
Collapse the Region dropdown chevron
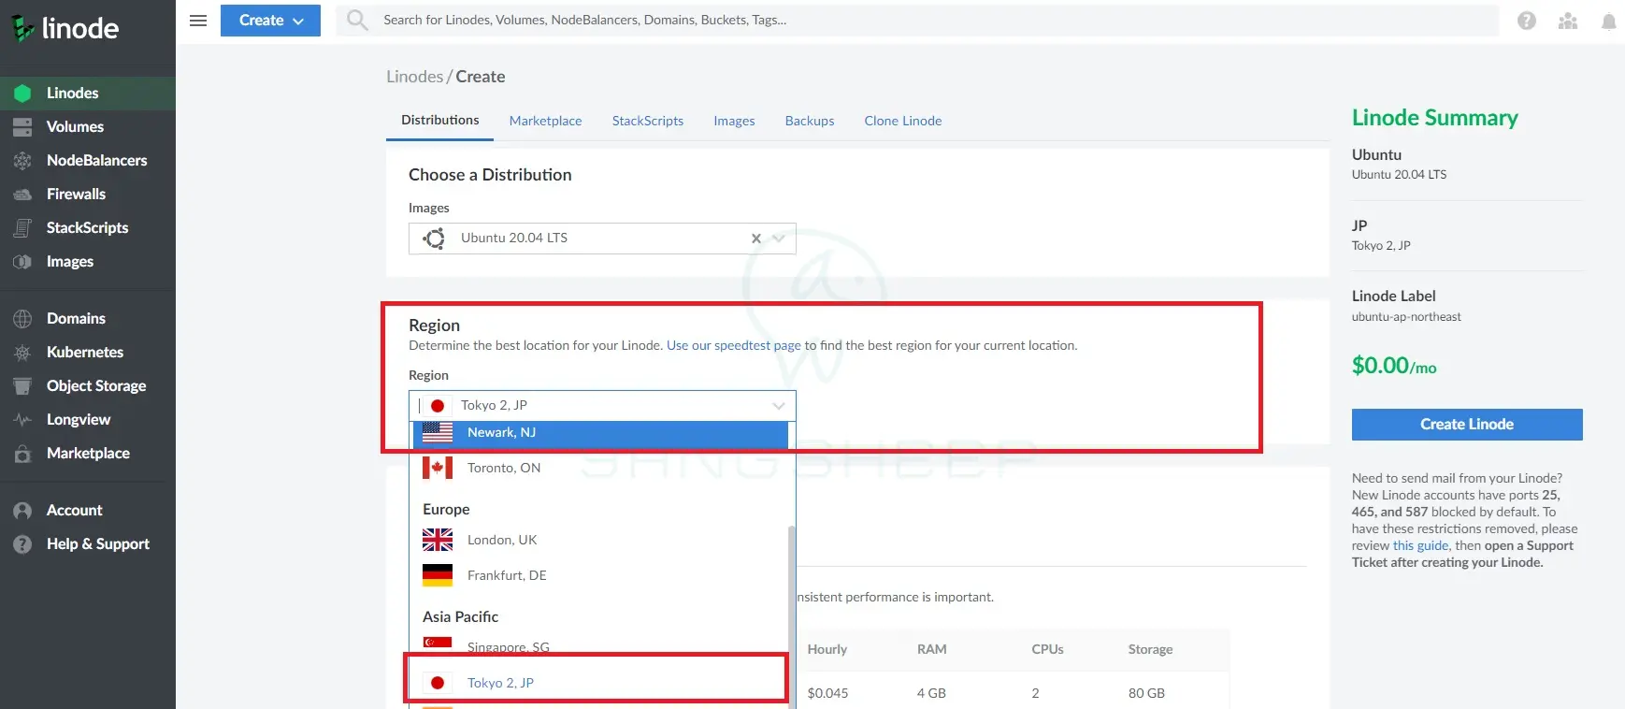(779, 406)
